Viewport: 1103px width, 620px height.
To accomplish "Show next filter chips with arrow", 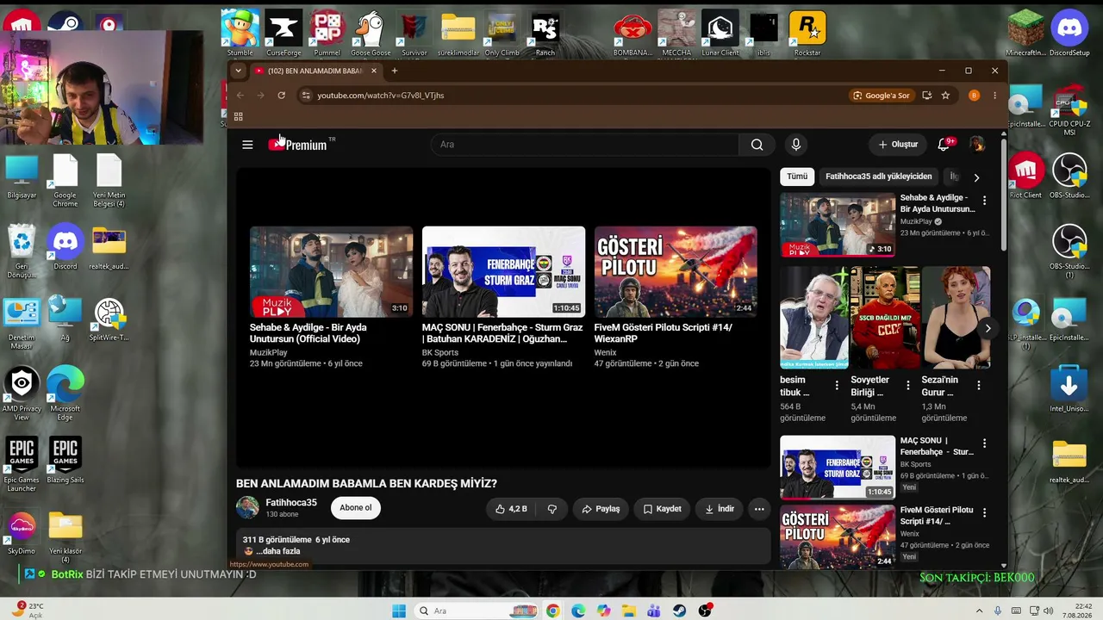I will (976, 177).
